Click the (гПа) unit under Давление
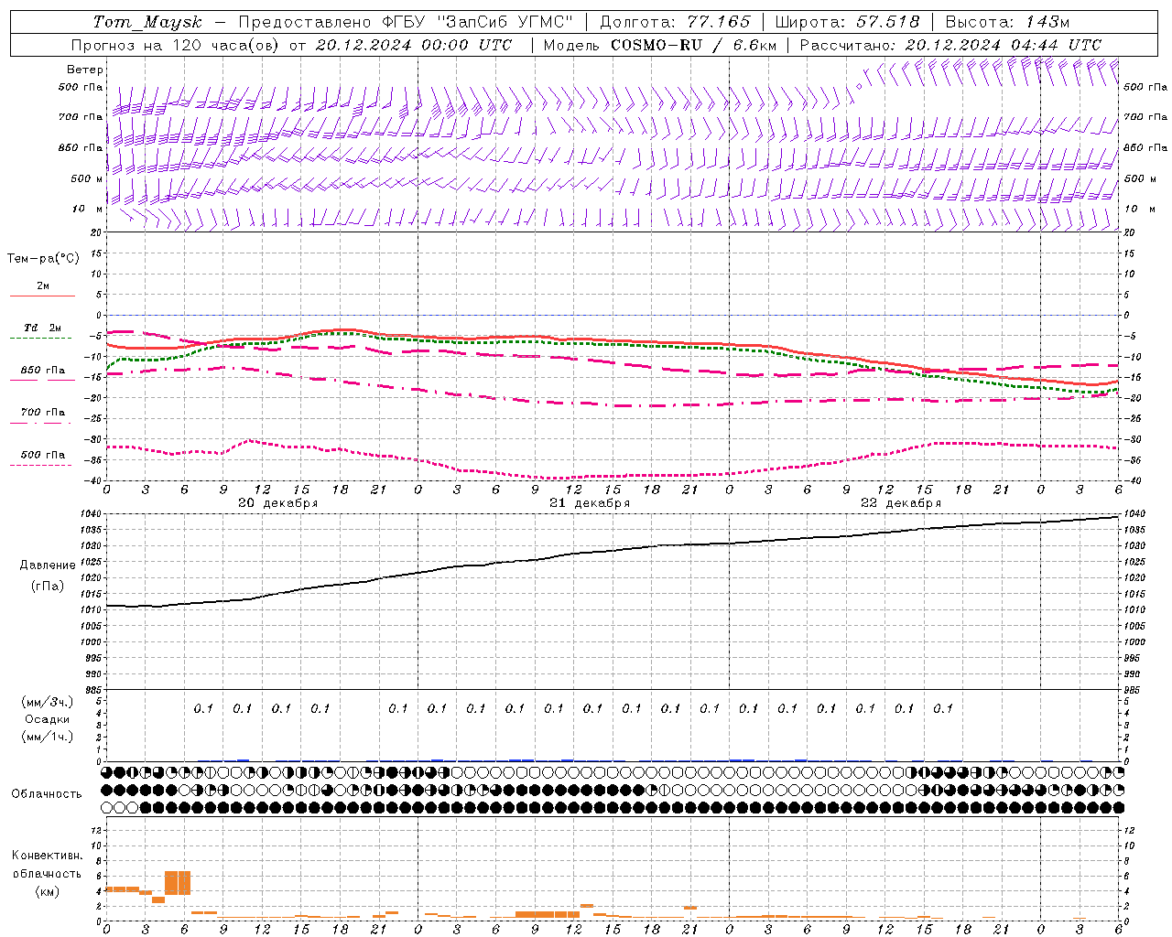The height and width of the screenshot is (937, 1172). pos(48,587)
